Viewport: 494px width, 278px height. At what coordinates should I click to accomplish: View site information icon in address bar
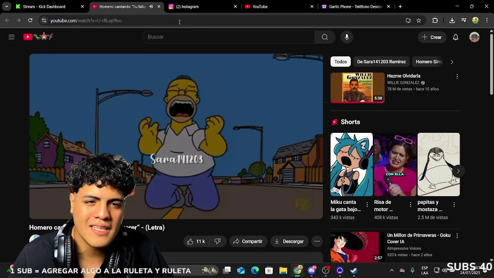pyautogui.click(x=44, y=20)
